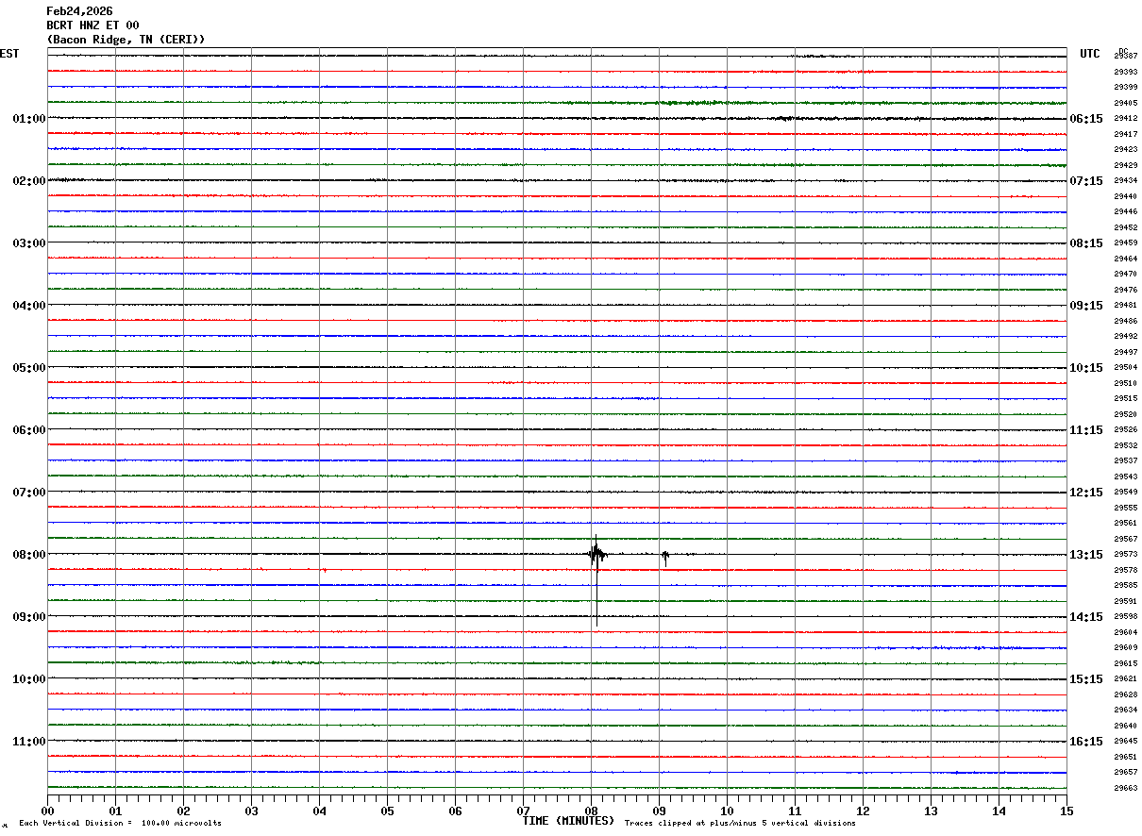Click the 29573 DC offset value
Viewport: 1142px width, 836px height.
(x=1125, y=555)
